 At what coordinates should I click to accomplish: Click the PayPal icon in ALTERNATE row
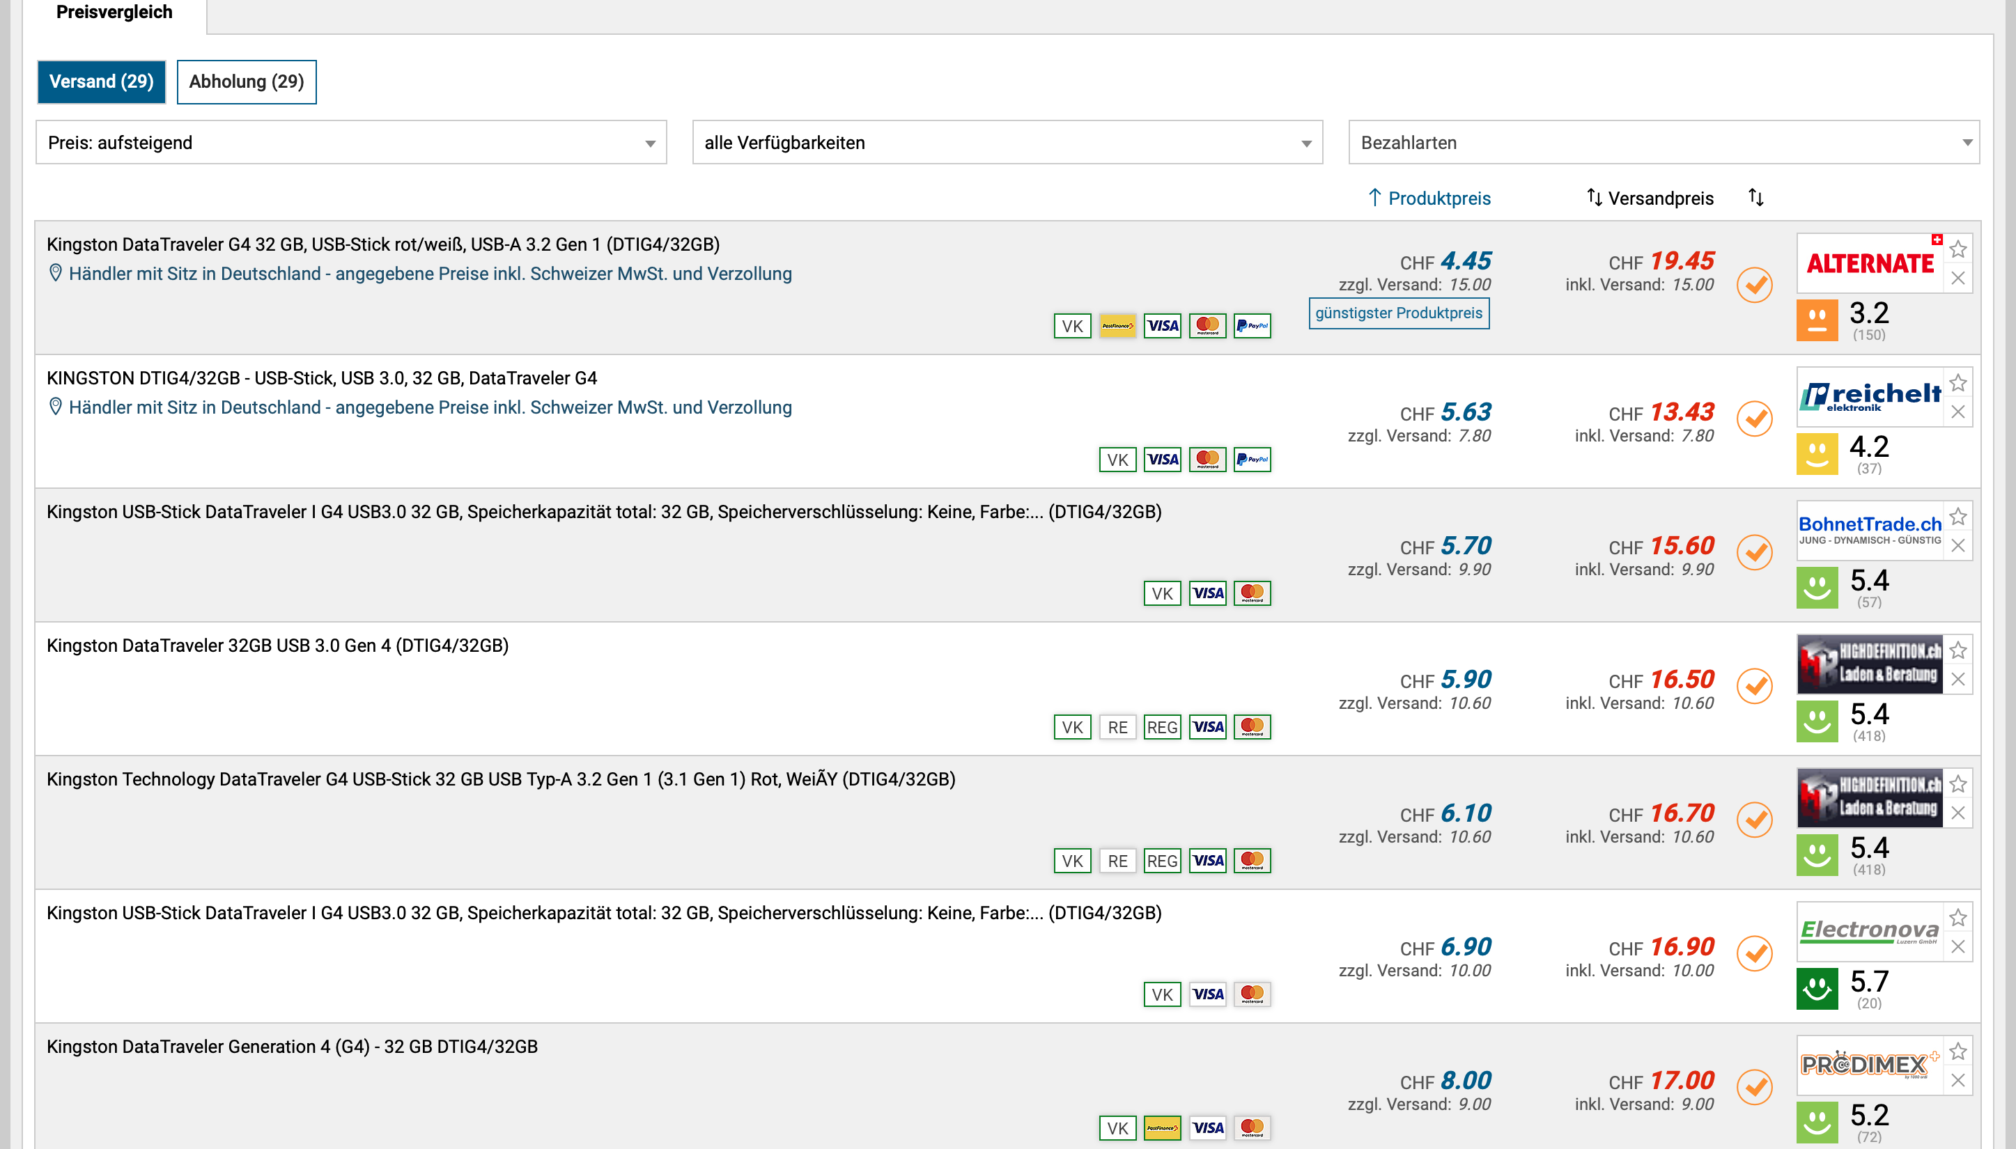pos(1252,325)
